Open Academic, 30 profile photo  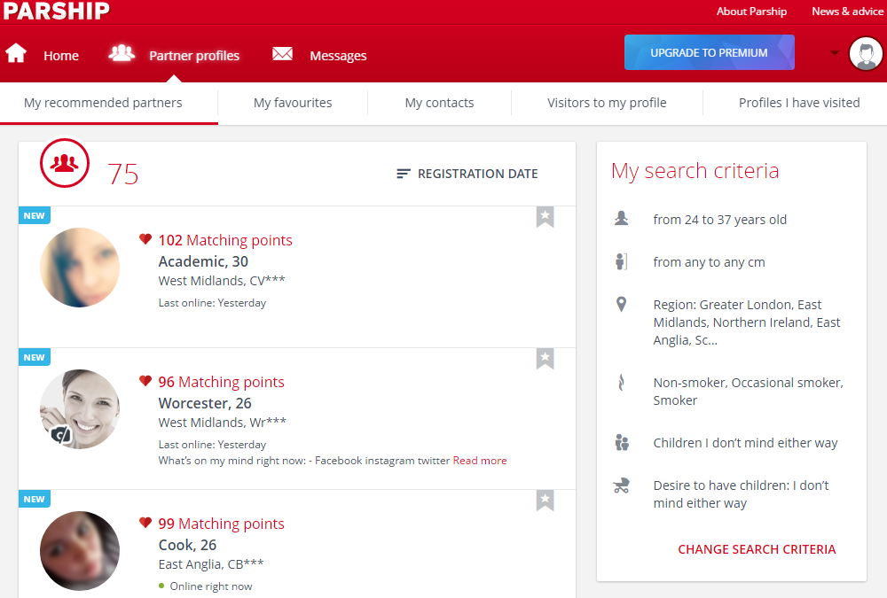click(80, 268)
